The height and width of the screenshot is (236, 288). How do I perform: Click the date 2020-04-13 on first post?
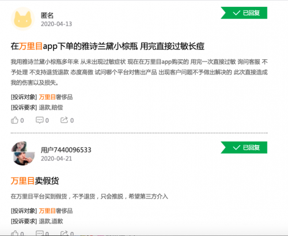click(56, 24)
